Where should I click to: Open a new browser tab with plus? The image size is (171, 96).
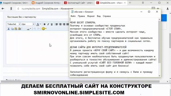[130, 3]
